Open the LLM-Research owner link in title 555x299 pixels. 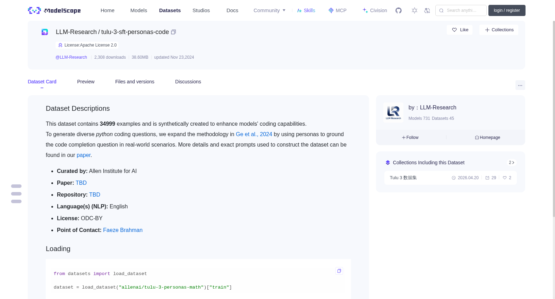pos(76,32)
